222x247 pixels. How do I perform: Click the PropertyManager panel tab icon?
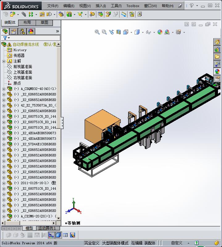pyautogui.click(x=14, y=31)
